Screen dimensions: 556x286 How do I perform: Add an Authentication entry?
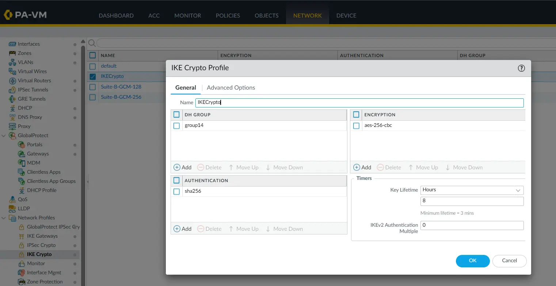click(182, 229)
